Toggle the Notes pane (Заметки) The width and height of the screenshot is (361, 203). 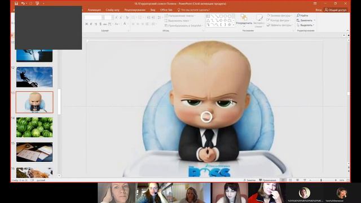(x=249, y=180)
